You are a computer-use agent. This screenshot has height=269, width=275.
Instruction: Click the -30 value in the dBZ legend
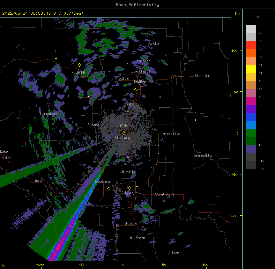[x=261, y=169]
